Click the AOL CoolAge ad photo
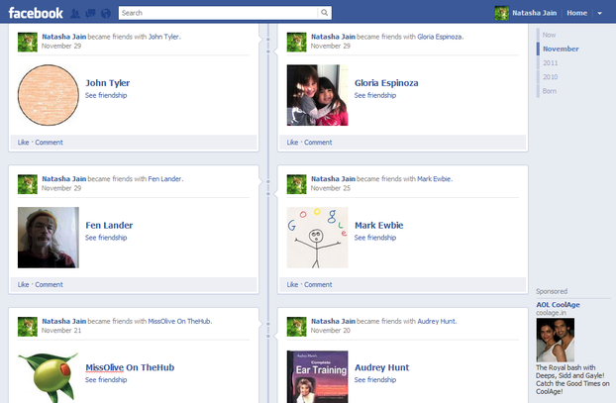The image size is (616, 403). (556, 340)
